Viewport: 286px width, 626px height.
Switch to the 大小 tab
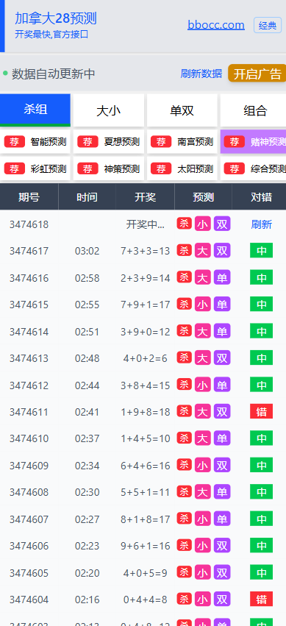(x=109, y=110)
